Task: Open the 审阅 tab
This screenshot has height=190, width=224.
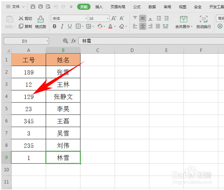Action: pyautogui.click(x=167, y=7)
